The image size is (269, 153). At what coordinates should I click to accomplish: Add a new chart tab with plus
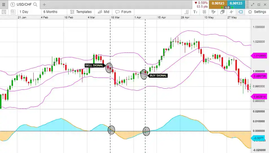(x=44, y=5)
